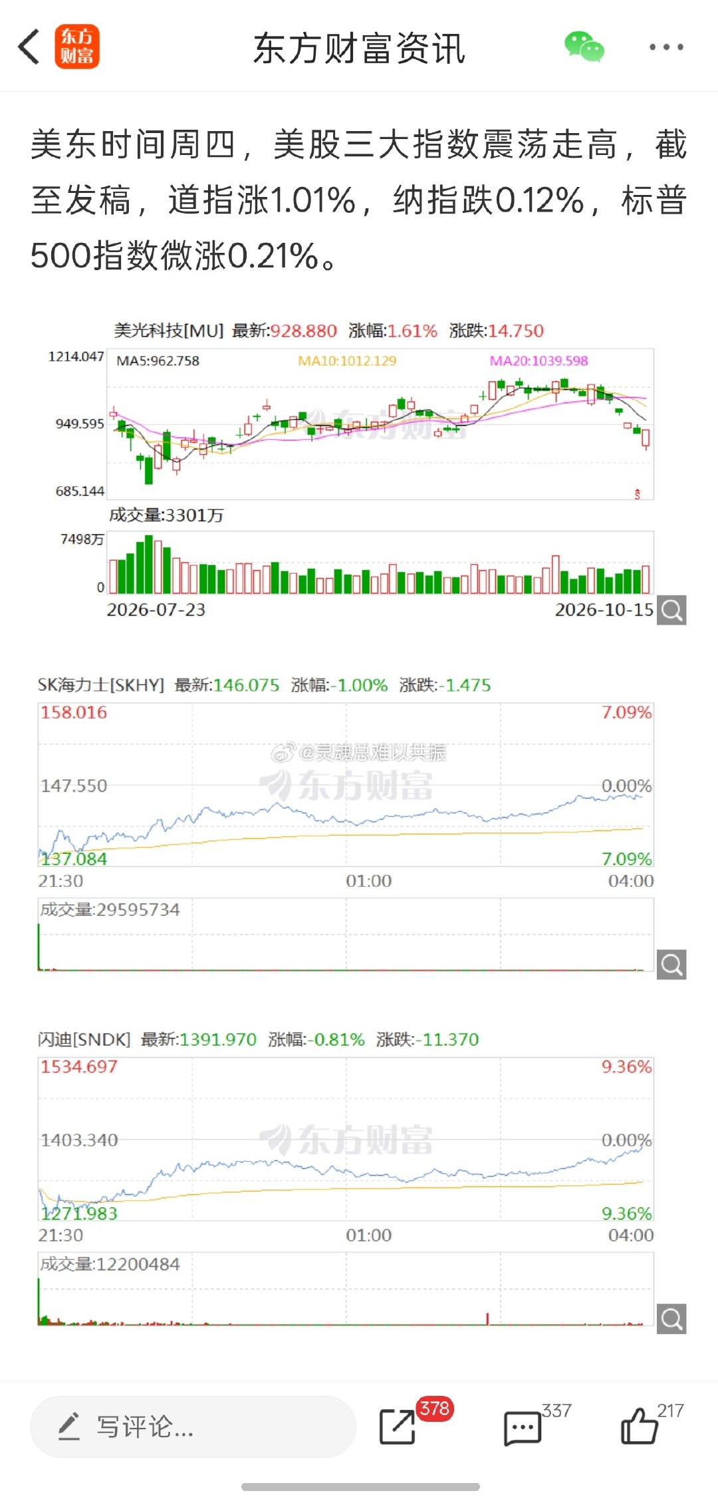Open the 东方财富 logo icon

coord(77,47)
